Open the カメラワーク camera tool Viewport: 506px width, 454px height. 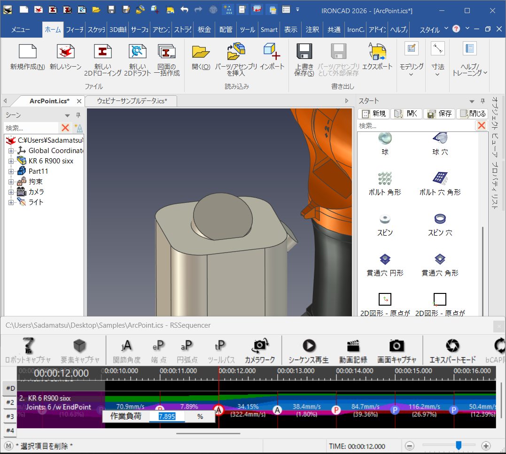point(260,350)
